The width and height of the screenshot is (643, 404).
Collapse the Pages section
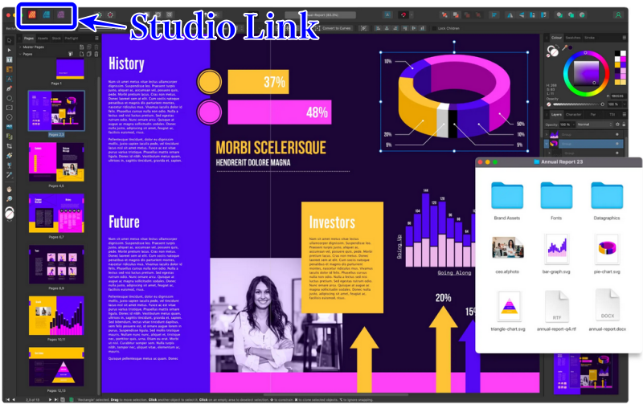[x=20, y=54]
